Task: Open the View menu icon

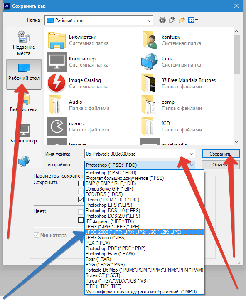Action: pos(193,20)
